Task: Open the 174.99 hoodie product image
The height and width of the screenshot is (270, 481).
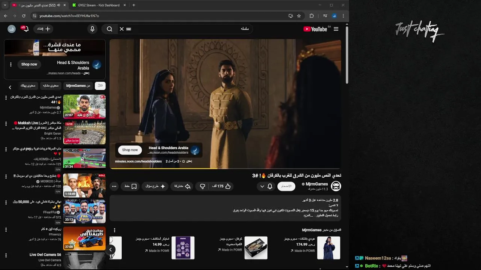Action: click(x=328, y=247)
